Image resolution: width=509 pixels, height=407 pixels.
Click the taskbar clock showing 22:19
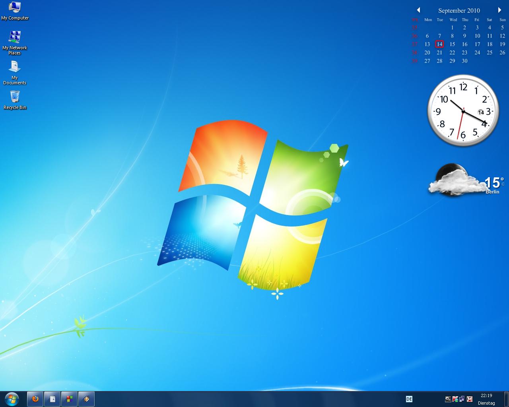coord(486,395)
